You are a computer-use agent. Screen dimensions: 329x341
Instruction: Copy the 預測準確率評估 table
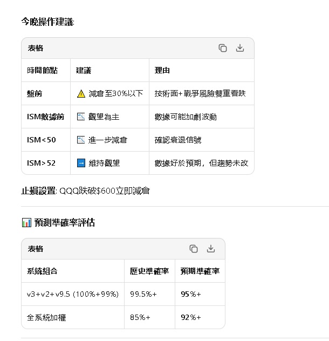[194, 249]
